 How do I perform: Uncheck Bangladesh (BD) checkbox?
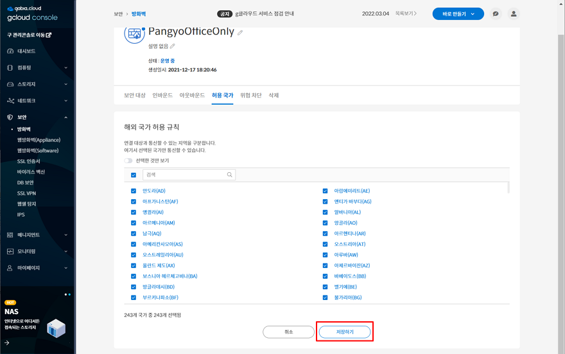pyautogui.click(x=134, y=287)
